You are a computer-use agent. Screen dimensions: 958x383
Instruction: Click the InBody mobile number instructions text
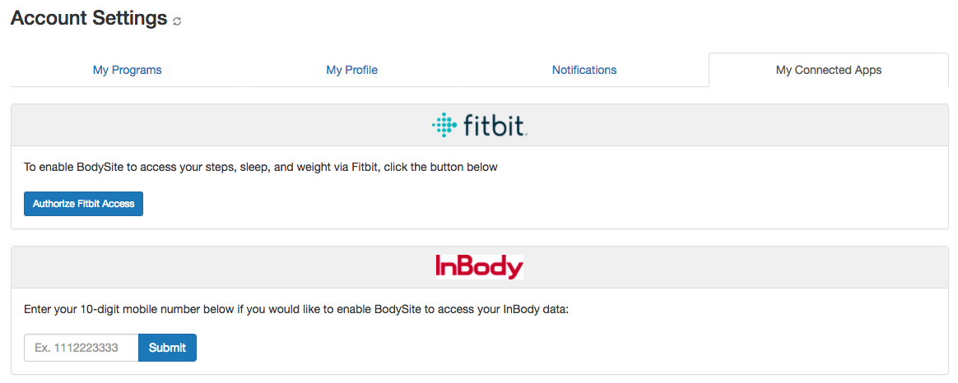coord(296,309)
